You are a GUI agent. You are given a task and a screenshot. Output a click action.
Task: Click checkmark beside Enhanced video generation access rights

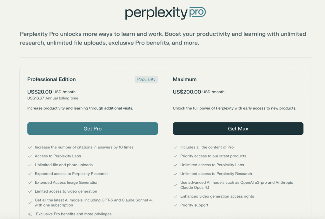(176, 196)
